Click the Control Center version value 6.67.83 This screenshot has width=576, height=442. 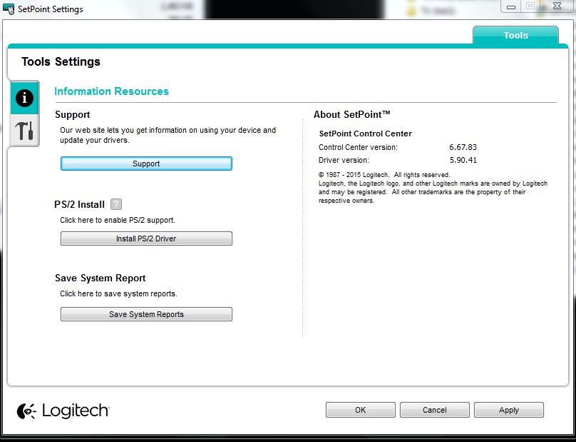click(x=463, y=147)
